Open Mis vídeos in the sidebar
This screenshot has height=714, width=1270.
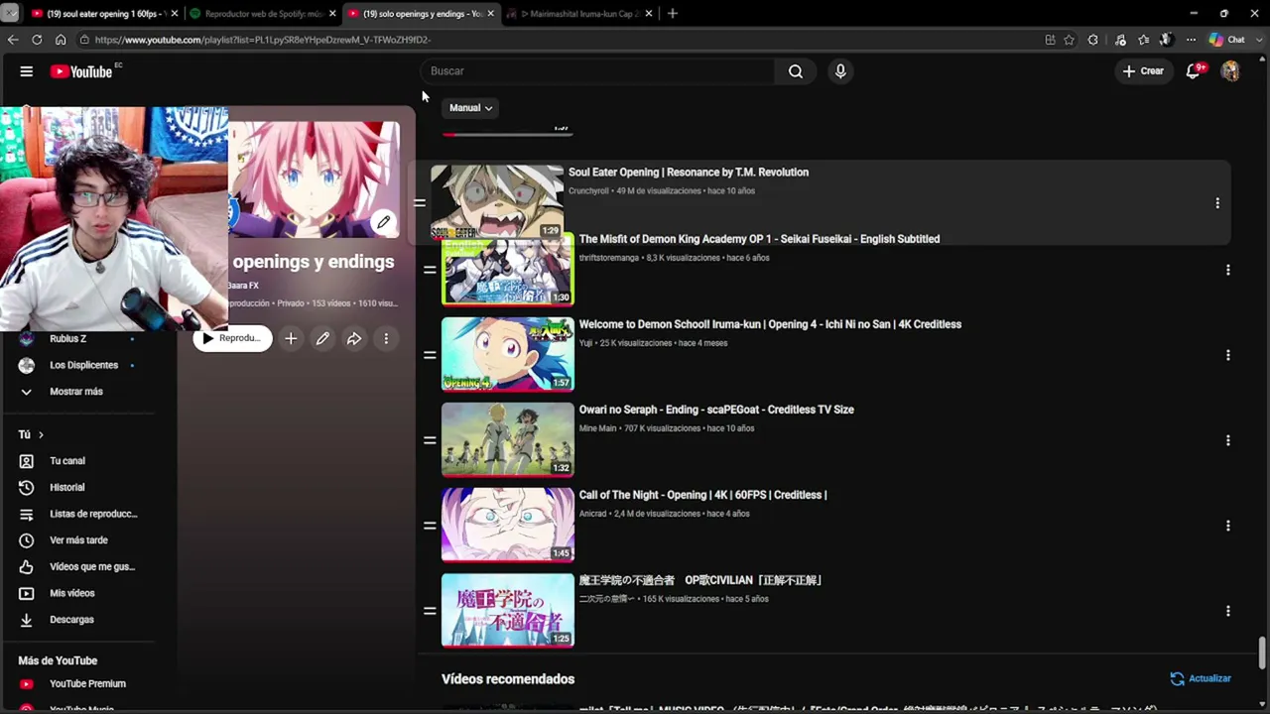coord(72,593)
